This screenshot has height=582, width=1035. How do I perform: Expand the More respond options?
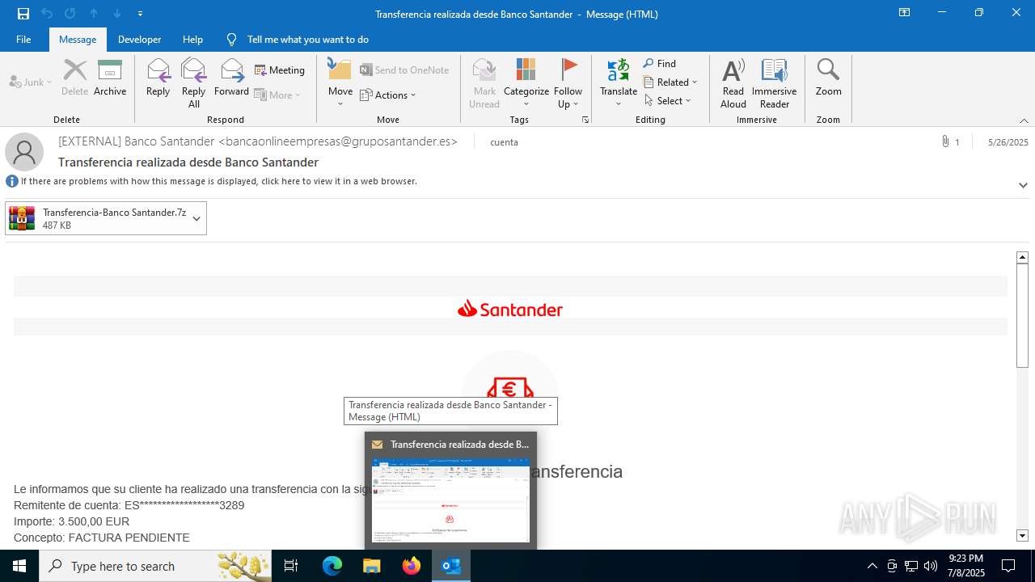277,95
